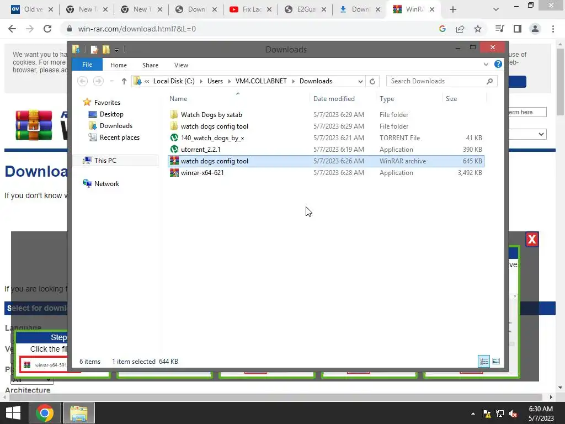Select the Watch Dogs by xatab folder
Viewport: 565px width, 424px height.
click(211, 115)
